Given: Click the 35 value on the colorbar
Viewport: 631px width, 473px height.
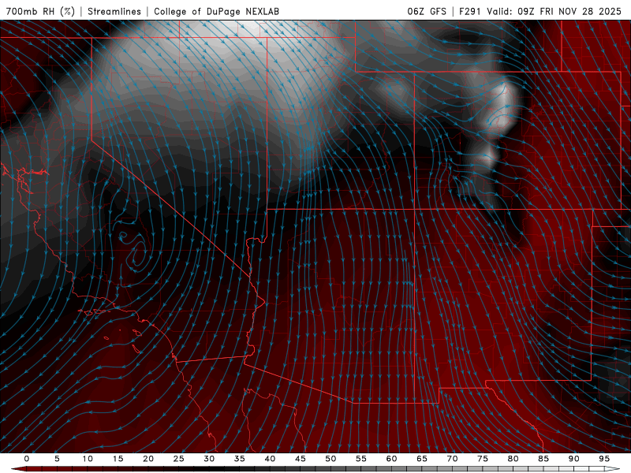Looking at the screenshot, I should [x=240, y=459].
